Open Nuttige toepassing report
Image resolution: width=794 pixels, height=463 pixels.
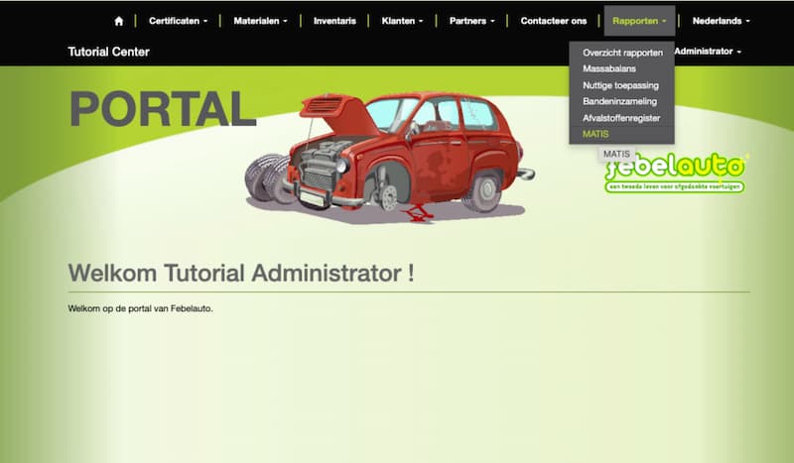620,85
